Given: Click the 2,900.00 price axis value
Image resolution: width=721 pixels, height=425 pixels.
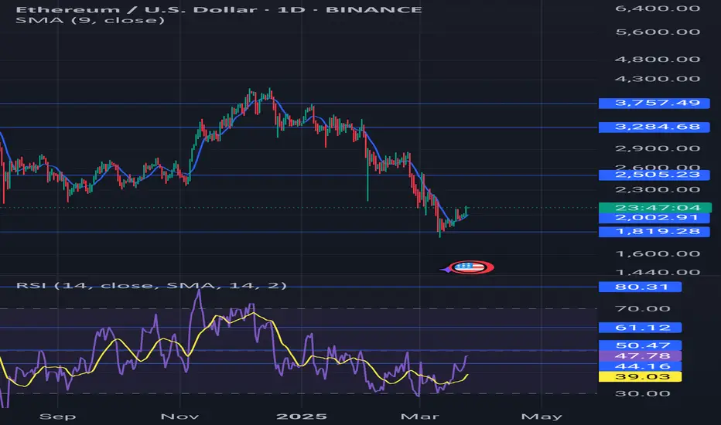Looking at the screenshot, I should pos(658,149).
